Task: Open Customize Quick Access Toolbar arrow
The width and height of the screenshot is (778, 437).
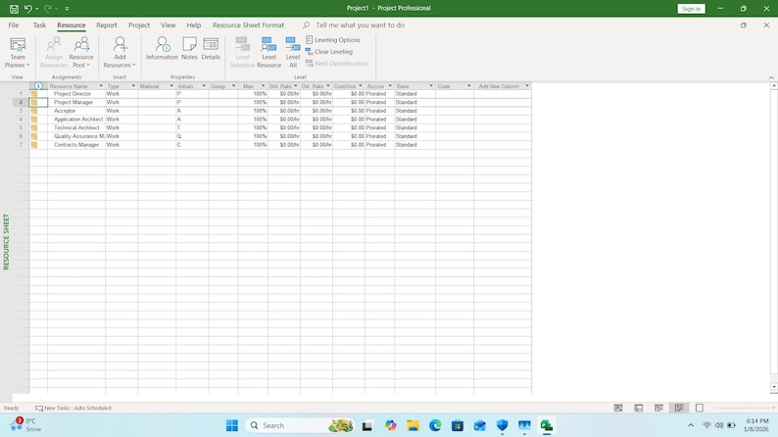Action: coord(67,9)
